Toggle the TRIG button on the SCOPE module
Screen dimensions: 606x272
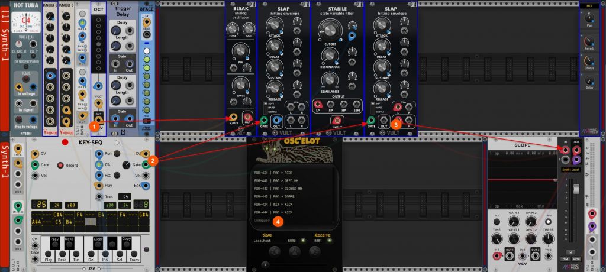[x=548, y=221]
